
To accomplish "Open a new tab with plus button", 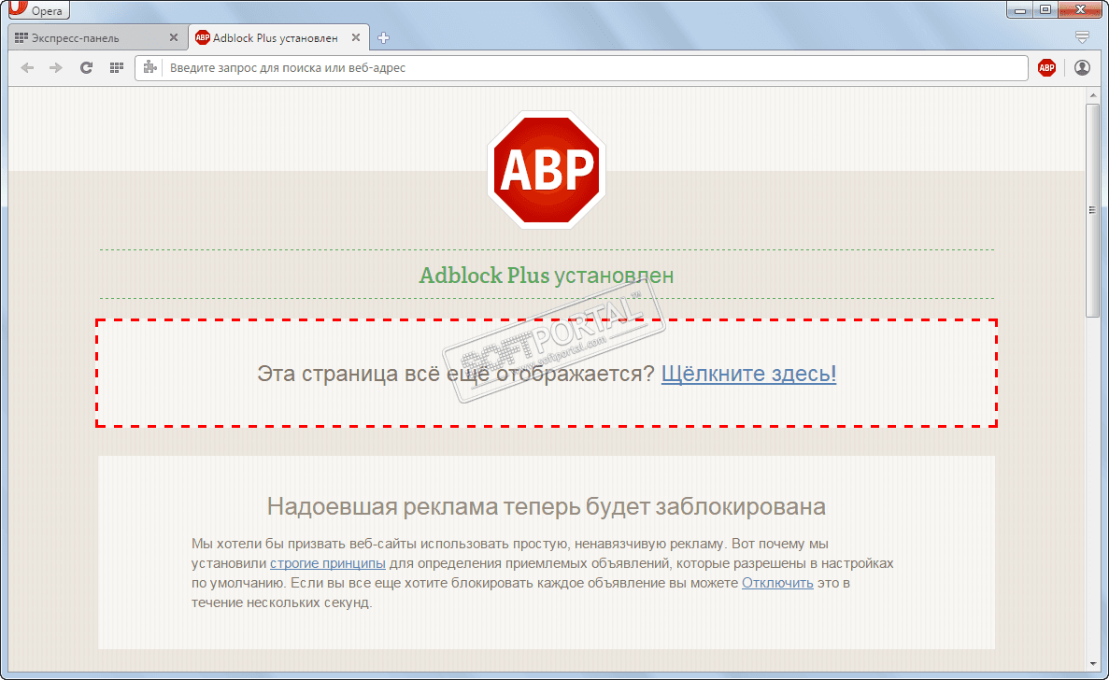I will (x=383, y=38).
